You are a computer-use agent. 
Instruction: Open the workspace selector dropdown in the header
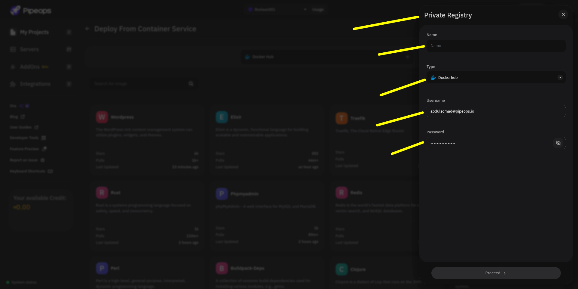277,10
